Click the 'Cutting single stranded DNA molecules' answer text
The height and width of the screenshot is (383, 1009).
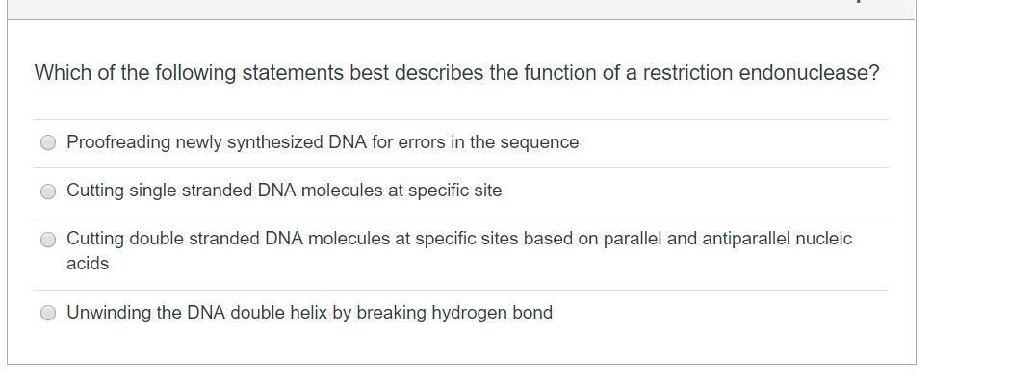click(284, 191)
